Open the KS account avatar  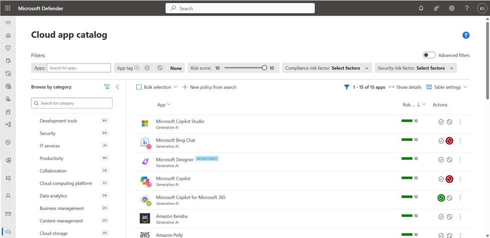click(x=482, y=9)
